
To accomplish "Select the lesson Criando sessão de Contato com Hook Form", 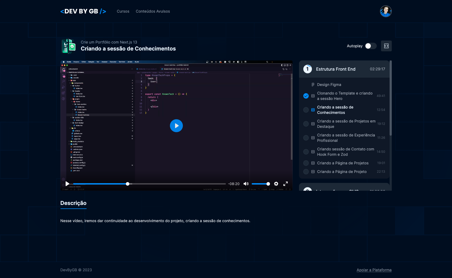I will click(346, 151).
